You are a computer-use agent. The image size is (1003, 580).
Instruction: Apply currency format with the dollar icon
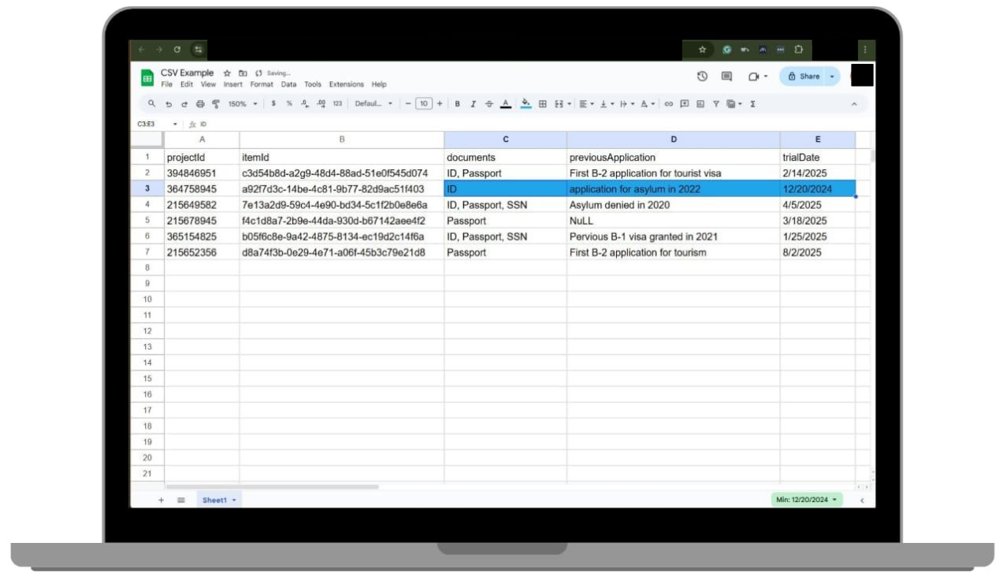(273, 102)
